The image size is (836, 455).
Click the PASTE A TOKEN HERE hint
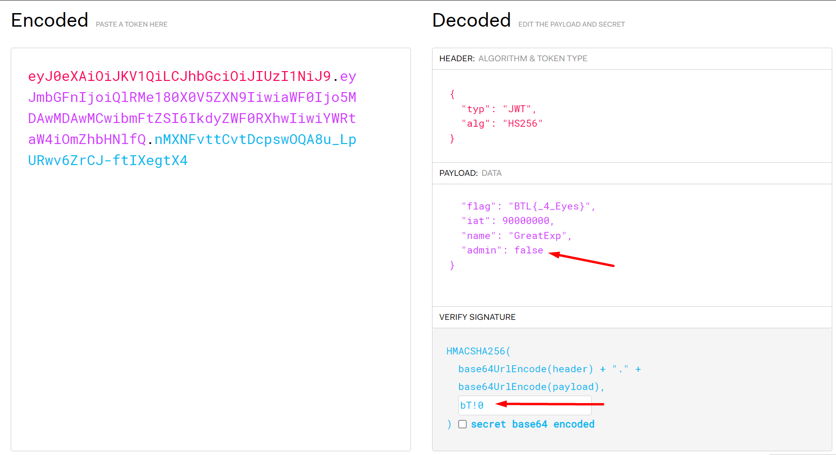click(132, 24)
